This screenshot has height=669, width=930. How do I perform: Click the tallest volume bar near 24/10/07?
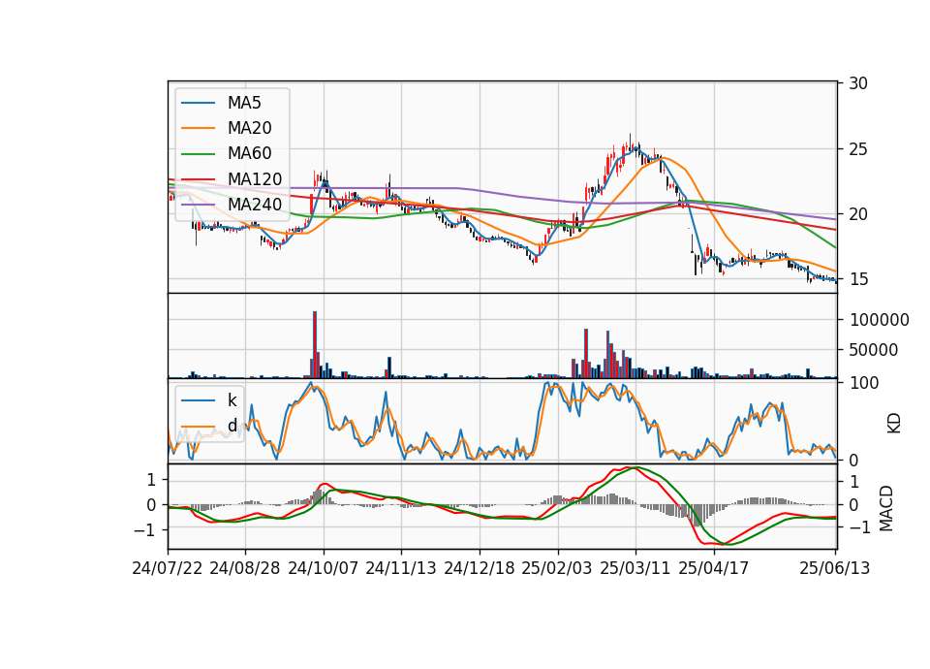315,344
